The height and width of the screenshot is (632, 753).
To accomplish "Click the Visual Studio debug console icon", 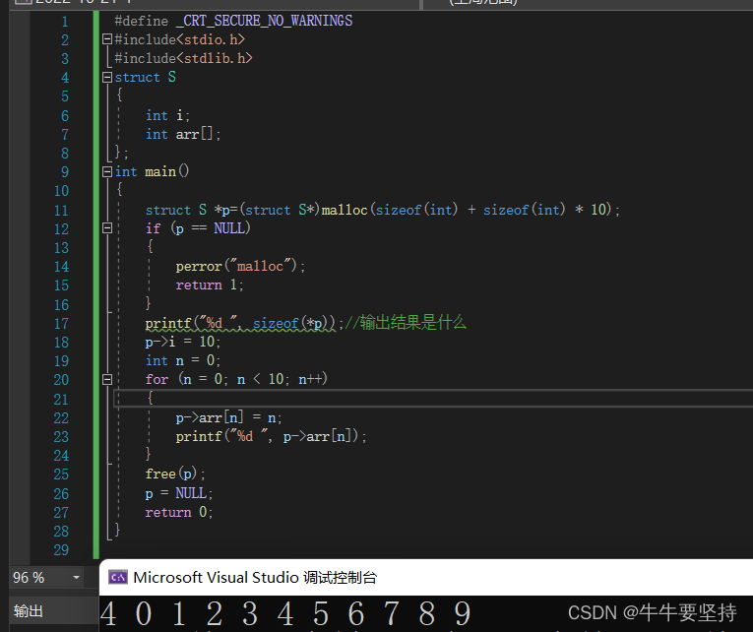I will pyautogui.click(x=118, y=577).
